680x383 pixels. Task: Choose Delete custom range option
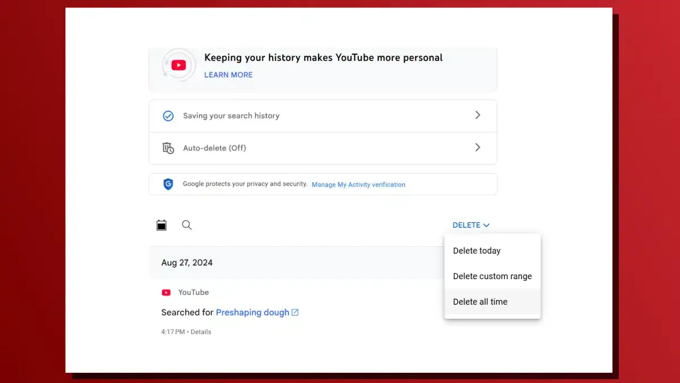point(492,276)
